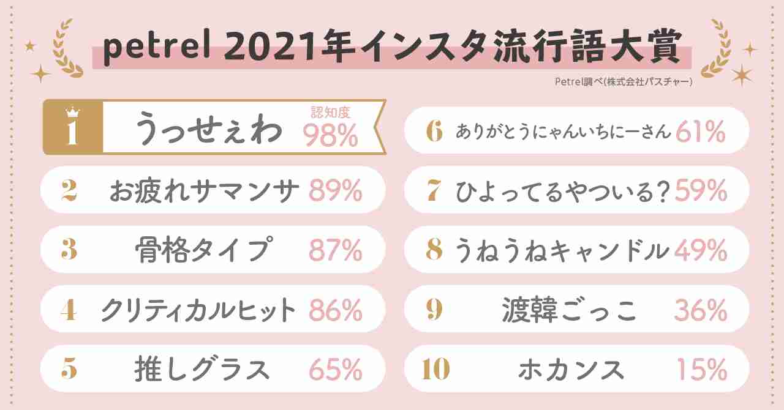Select the お疲れサマンサ ranking row
The image size is (784, 410).
tap(213, 190)
